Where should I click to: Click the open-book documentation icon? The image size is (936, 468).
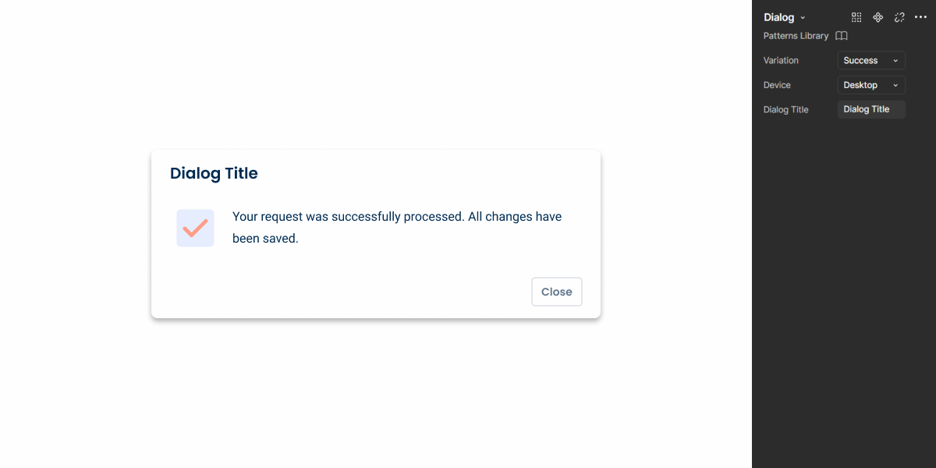click(x=842, y=36)
